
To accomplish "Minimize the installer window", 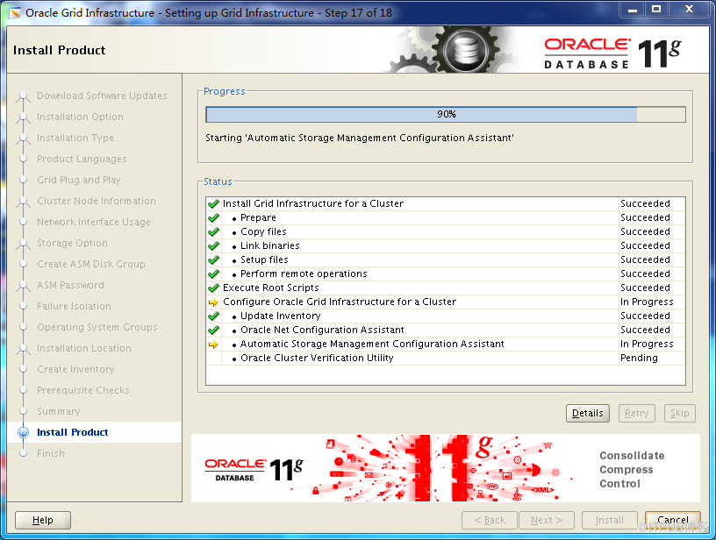I will [x=633, y=10].
